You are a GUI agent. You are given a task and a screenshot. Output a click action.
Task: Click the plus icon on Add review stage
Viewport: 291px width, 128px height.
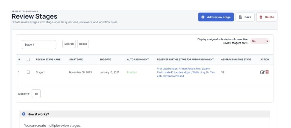pyautogui.click(x=203, y=17)
